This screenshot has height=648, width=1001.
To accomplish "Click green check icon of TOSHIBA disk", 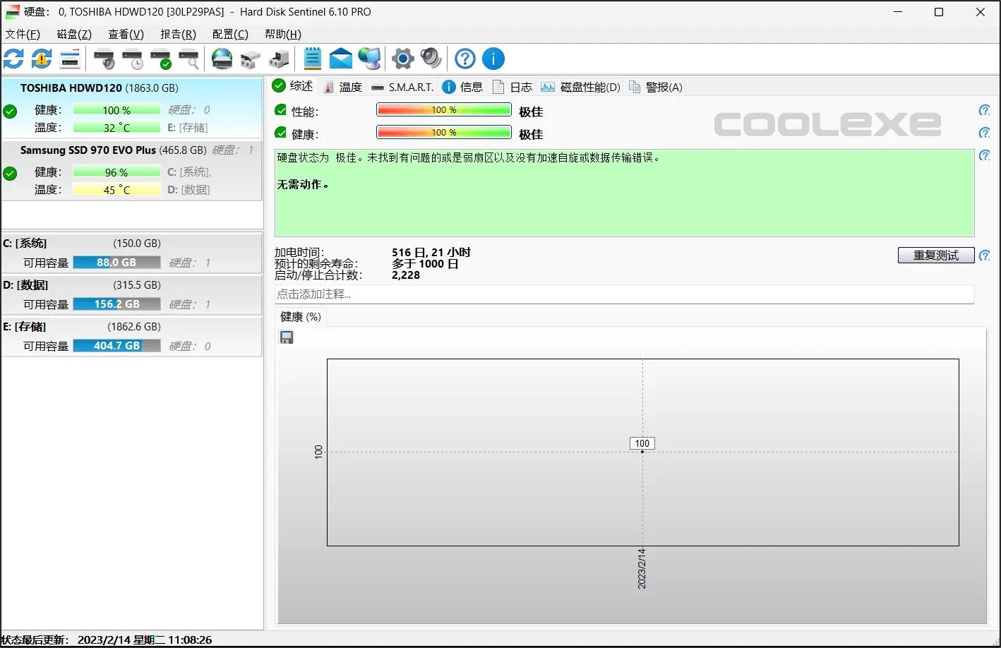I will pos(10,111).
